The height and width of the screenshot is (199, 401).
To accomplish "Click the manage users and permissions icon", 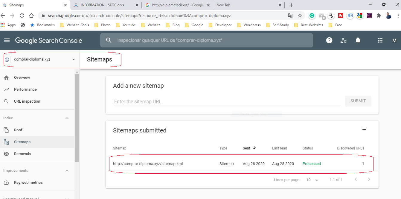I will click(343, 40).
